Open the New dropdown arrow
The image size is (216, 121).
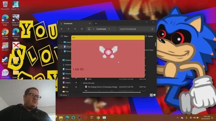(x=69, y=36)
